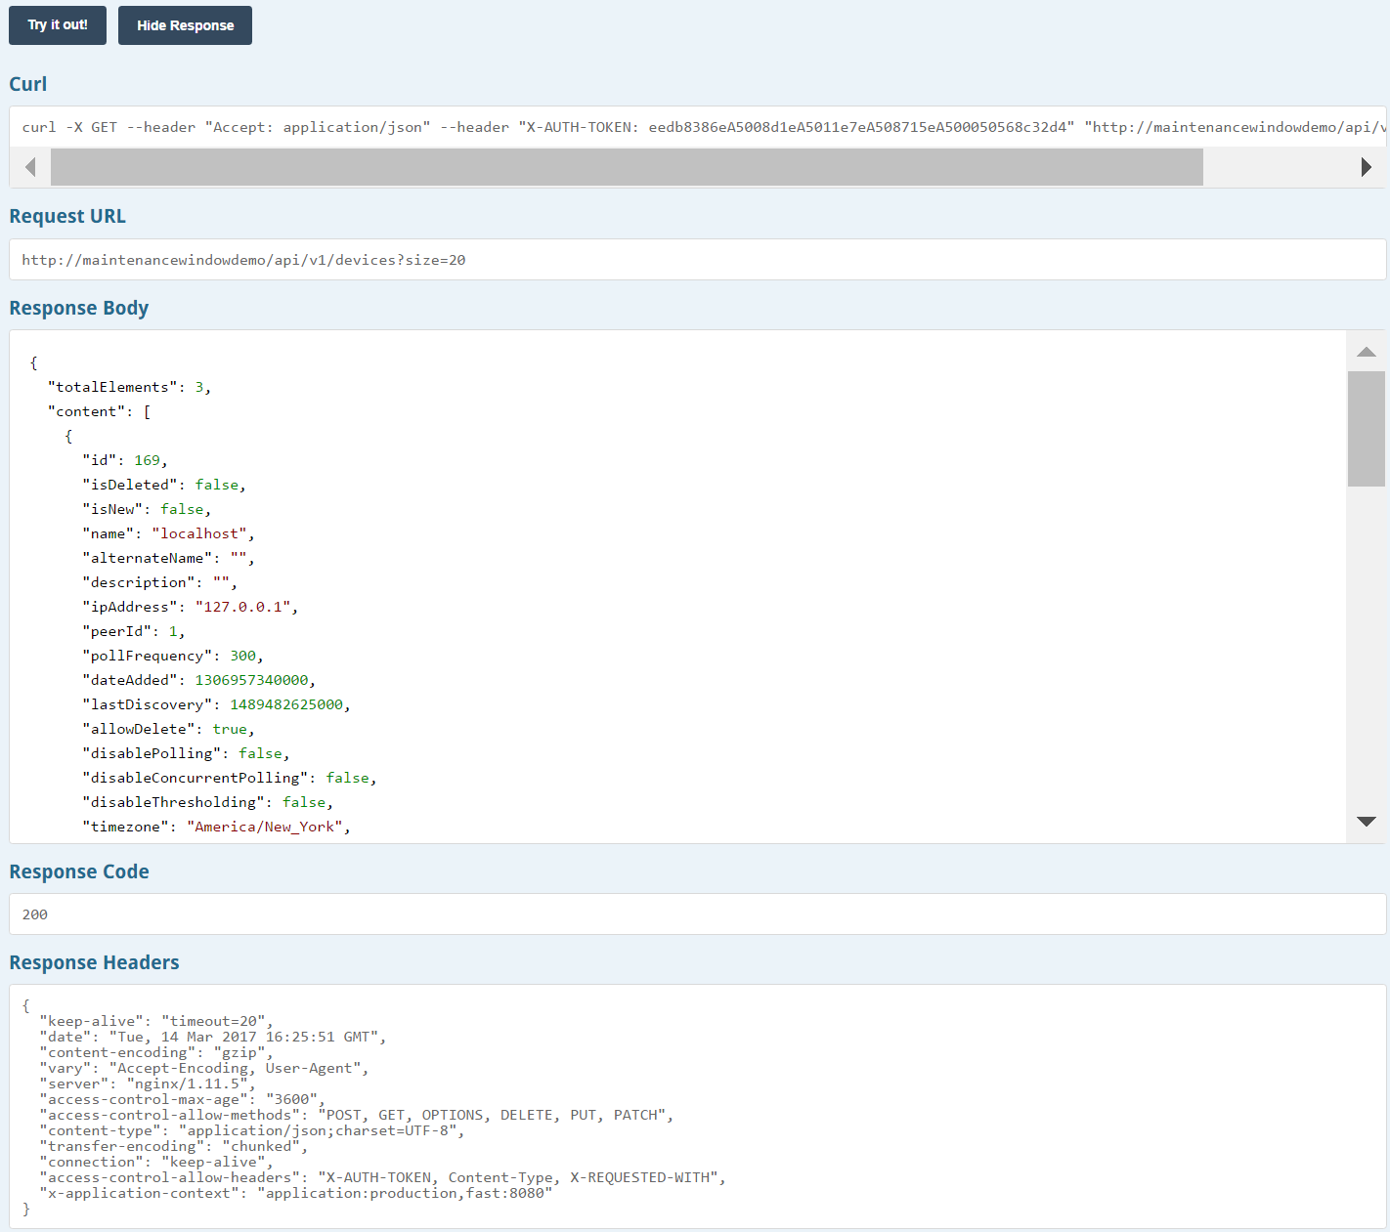Click the "vary" response header line
The image size is (1390, 1232).
(204, 1068)
